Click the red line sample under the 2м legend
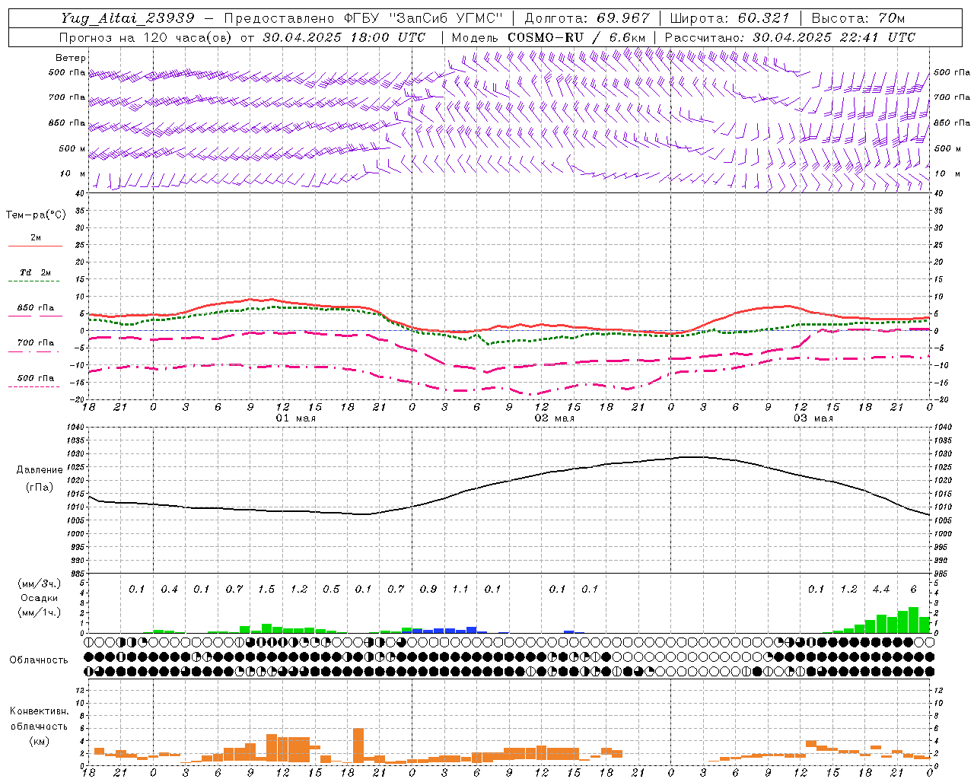The height and width of the screenshot is (779, 974). coord(35,246)
